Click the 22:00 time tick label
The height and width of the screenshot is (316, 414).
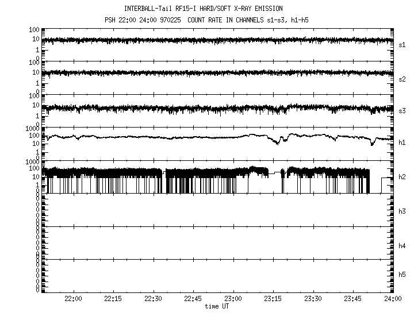[73, 299]
